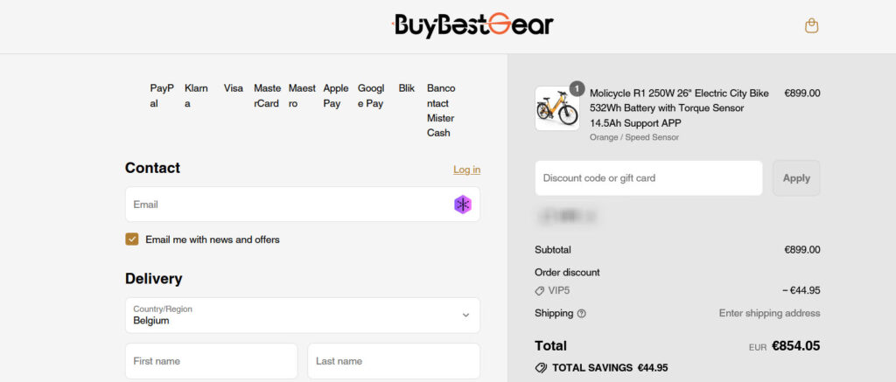Click the Total Savings tag icon
Image resolution: width=896 pixels, height=382 pixels.
click(x=541, y=368)
